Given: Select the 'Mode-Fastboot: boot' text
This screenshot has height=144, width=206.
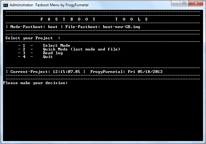Looking at the screenshot, I should [x=34, y=27].
